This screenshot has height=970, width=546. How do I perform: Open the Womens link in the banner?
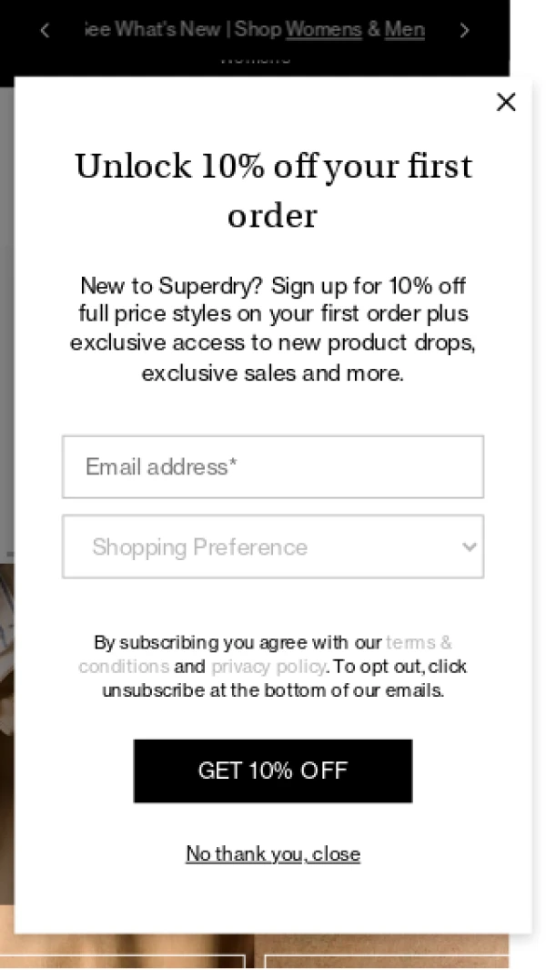pyautogui.click(x=323, y=30)
